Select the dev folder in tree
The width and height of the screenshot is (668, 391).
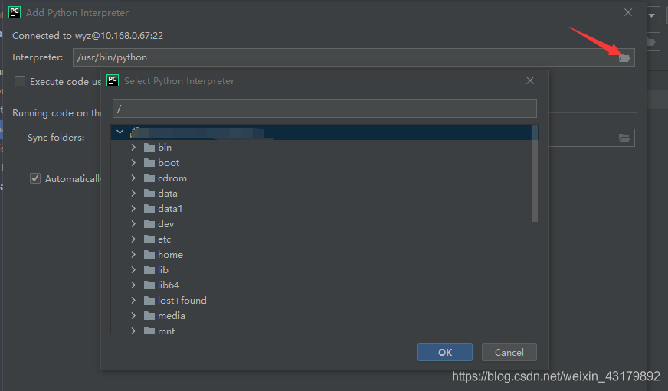[x=165, y=224]
